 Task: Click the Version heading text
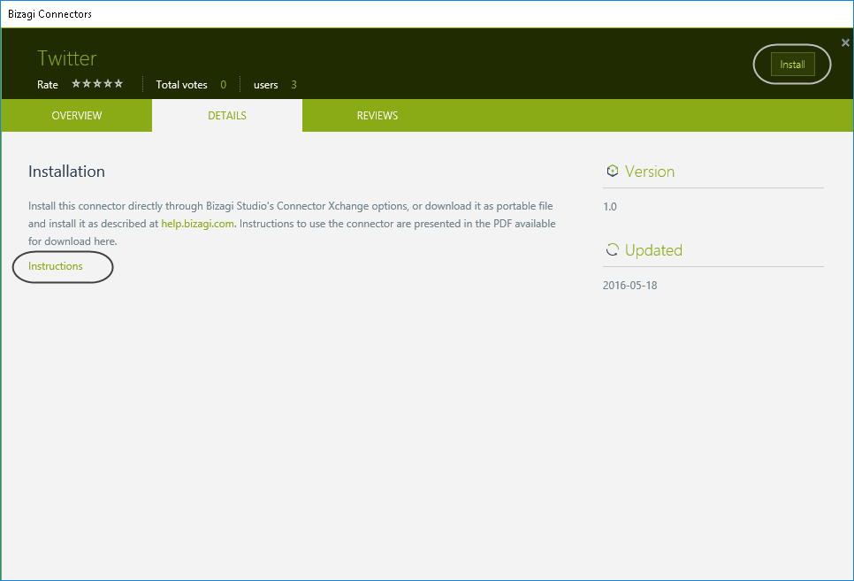[x=650, y=172]
